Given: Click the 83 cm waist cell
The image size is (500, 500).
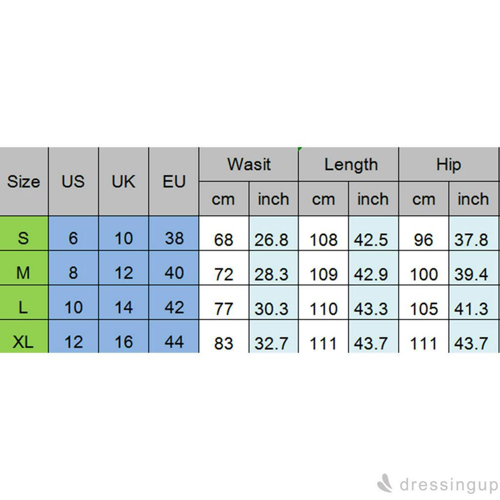Looking at the screenshot, I should point(224,343).
